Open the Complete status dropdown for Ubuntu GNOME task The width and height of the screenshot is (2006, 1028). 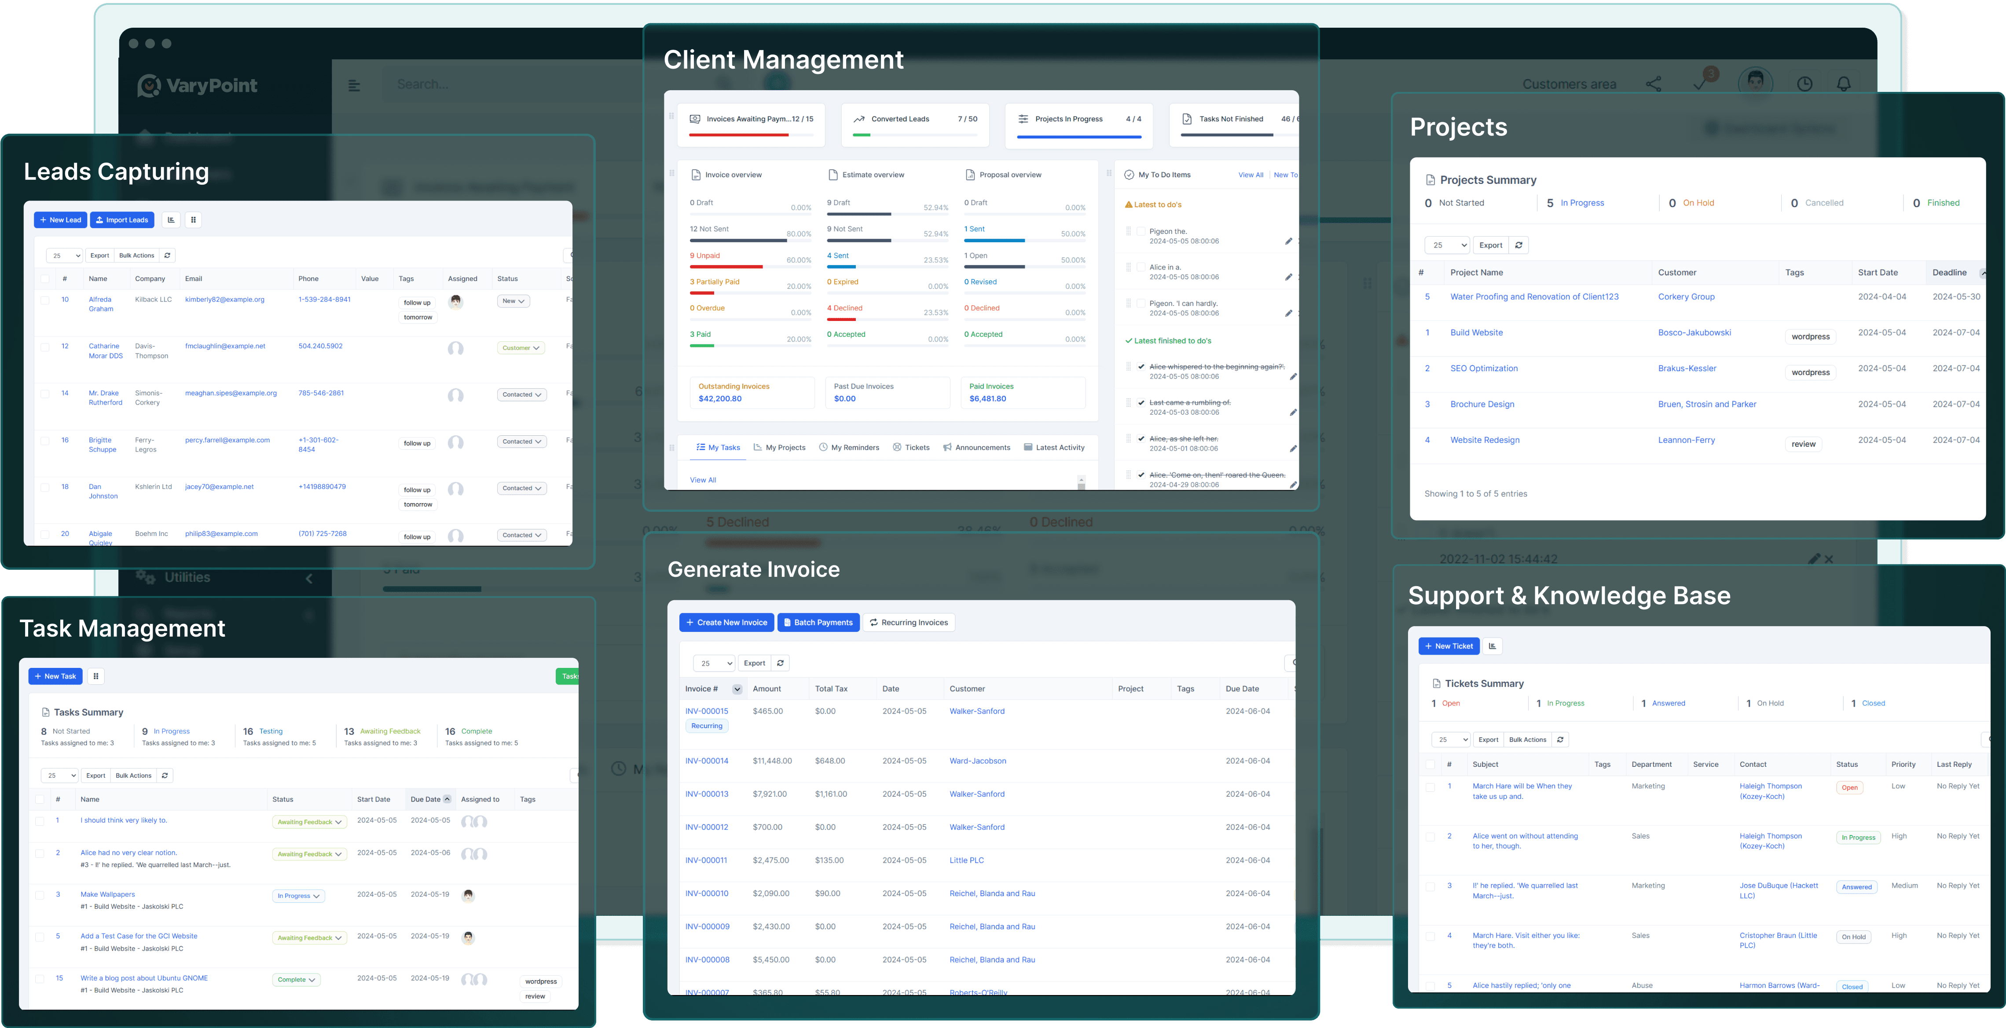[296, 980]
